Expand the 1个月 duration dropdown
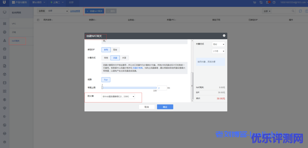 (218, 51)
